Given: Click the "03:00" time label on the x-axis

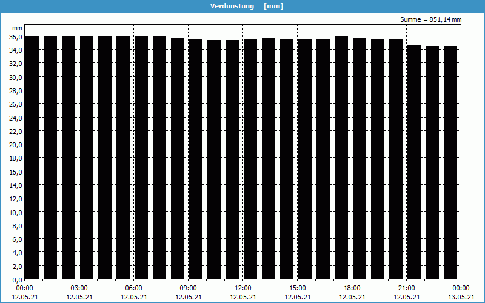Looking at the screenshot, I should click(x=79, y=288).
